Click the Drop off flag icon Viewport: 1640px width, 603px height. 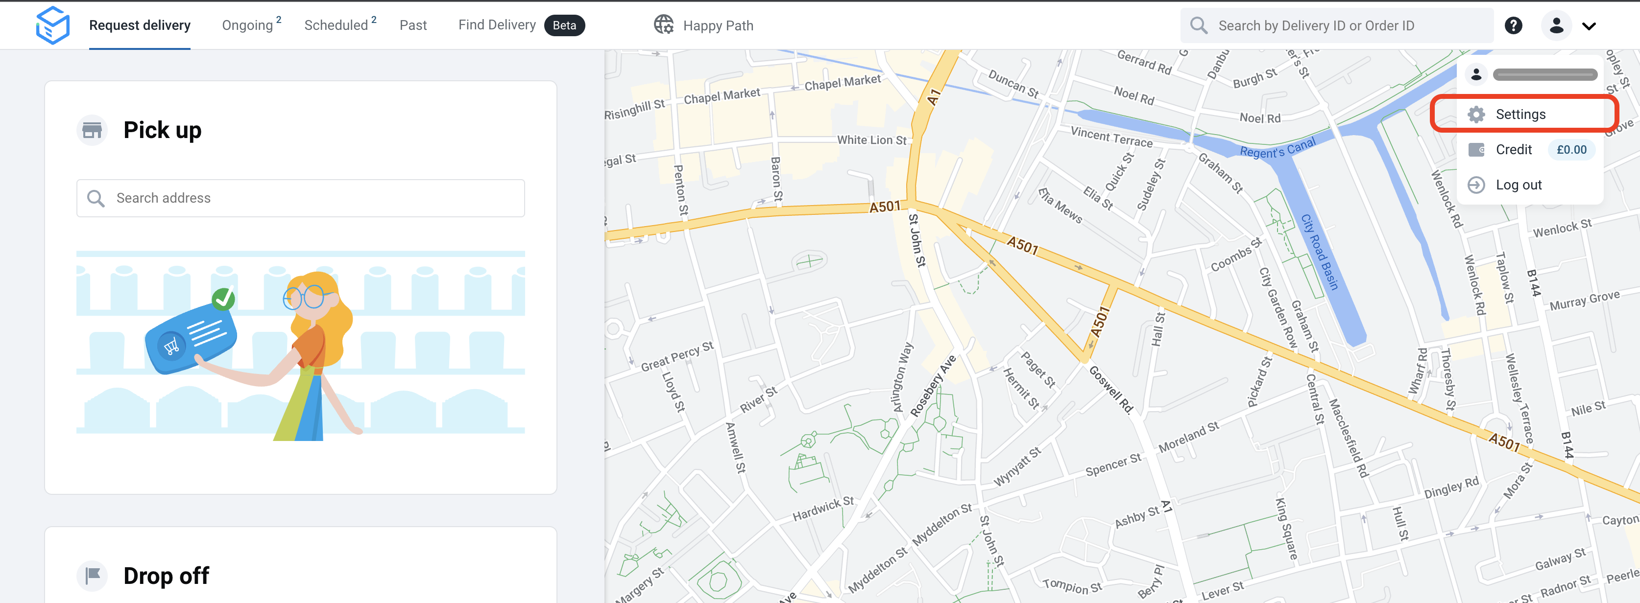coord(92,576)
